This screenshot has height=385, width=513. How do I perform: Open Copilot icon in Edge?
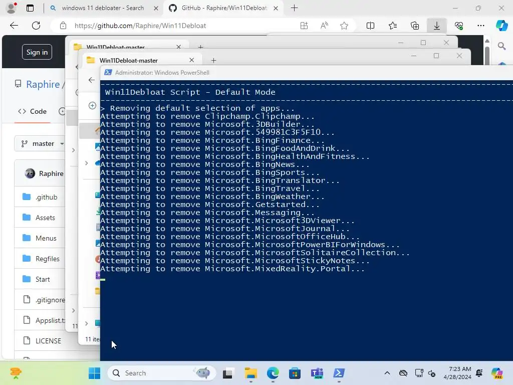coord(501,26)
